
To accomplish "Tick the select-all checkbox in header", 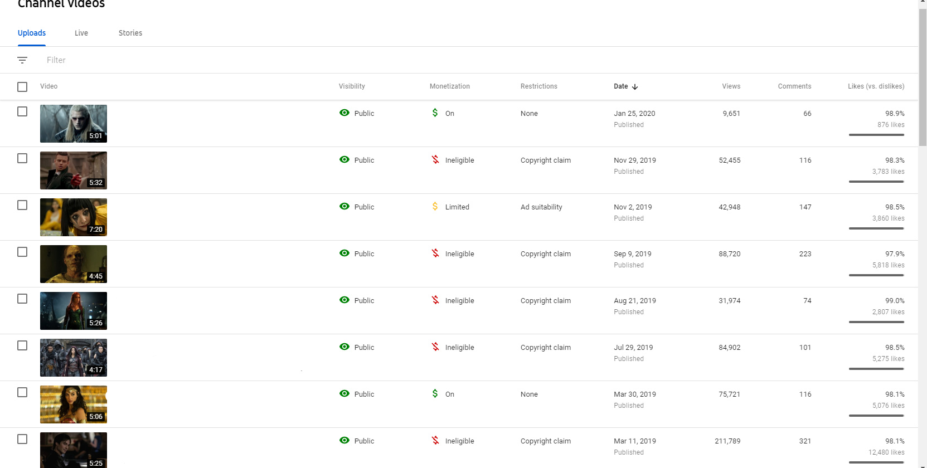I will click(22, 87).
